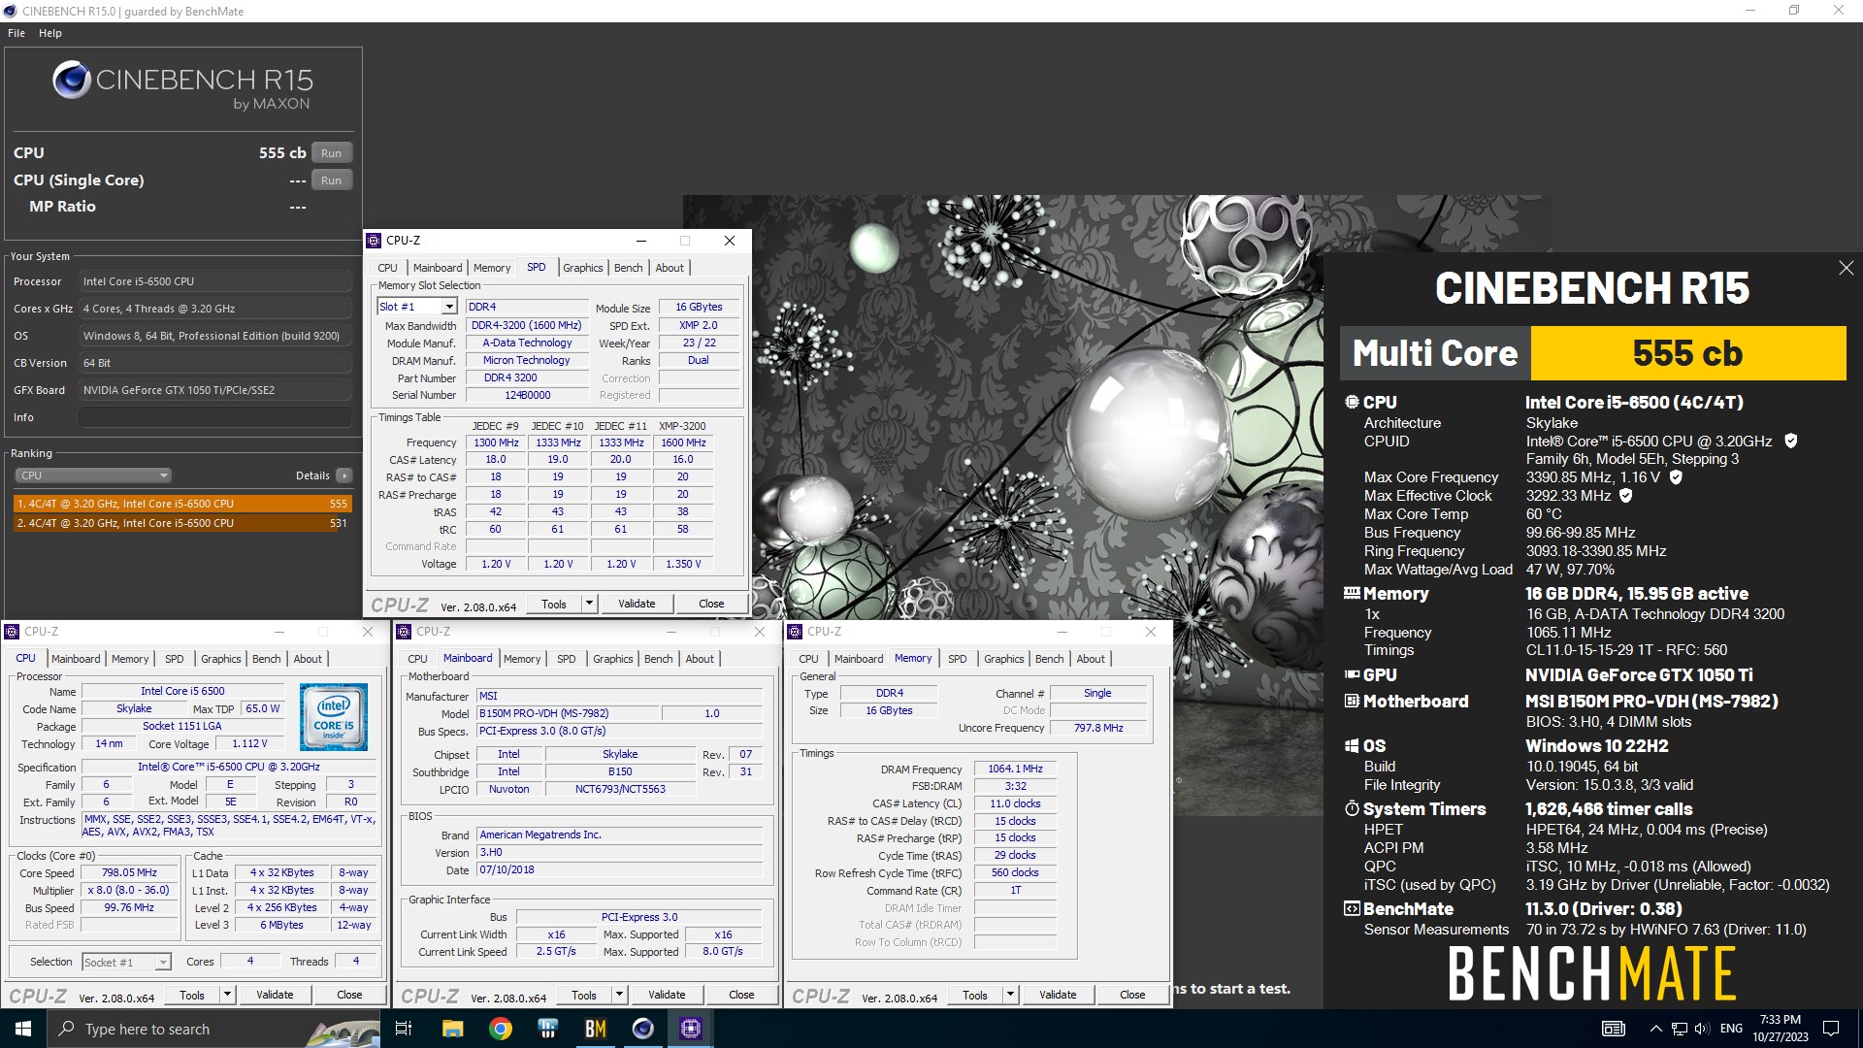Open the Windows Start menu
Viewport: 1863px width, 1048px height.
pyautogui.click(x=23, y=1029)
